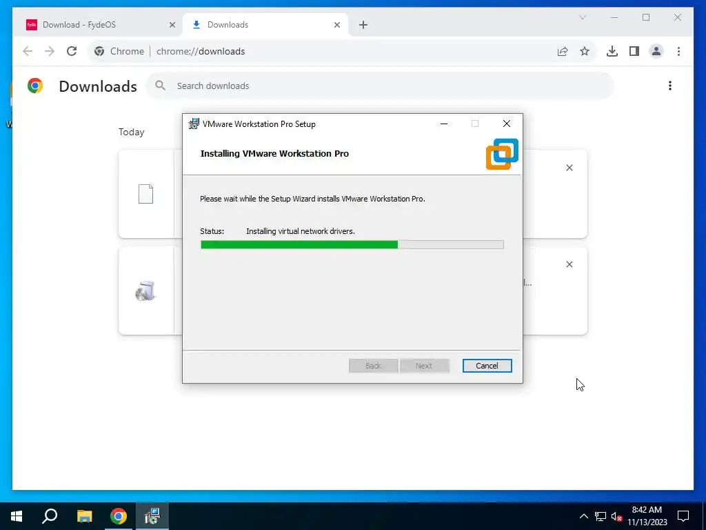
Task: Click the chrome://downloads address bar
Action: (x=342, y=51)
